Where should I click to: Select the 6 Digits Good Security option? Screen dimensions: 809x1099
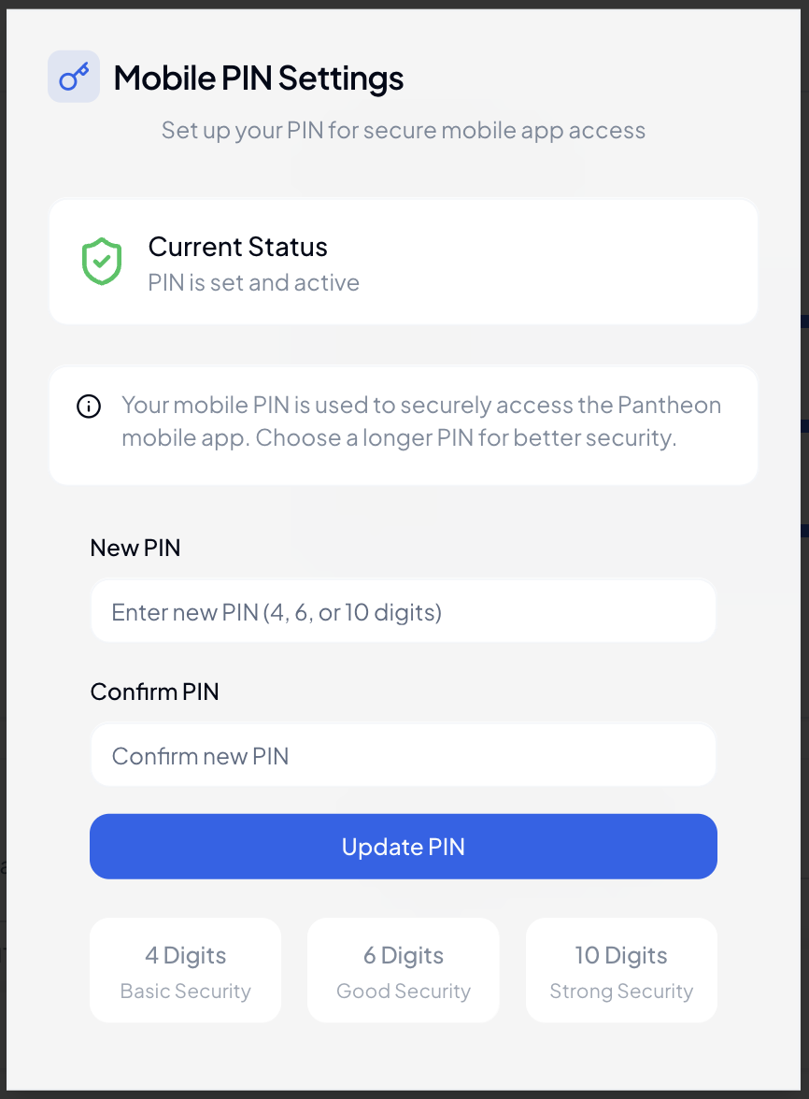coord(403,969)
